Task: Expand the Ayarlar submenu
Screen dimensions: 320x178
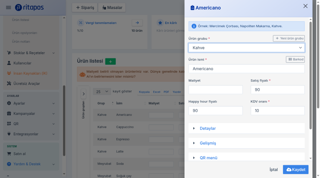Action: (x=53, y=103)
